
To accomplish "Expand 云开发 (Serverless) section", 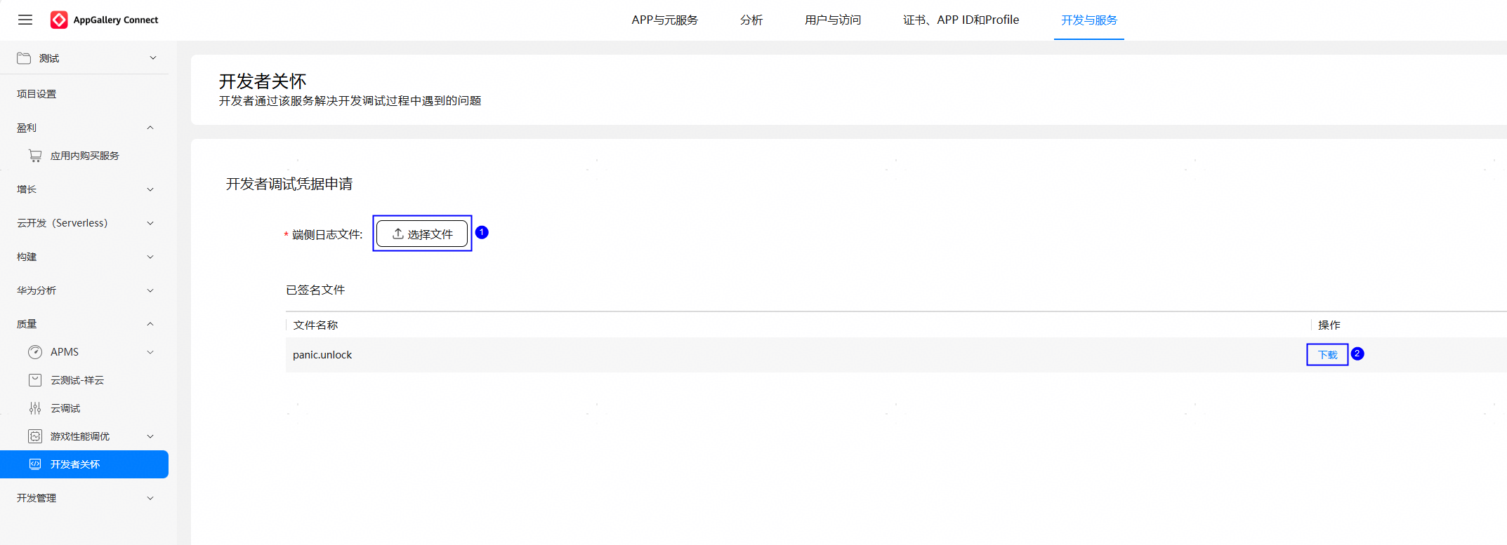I will [150, 223].
